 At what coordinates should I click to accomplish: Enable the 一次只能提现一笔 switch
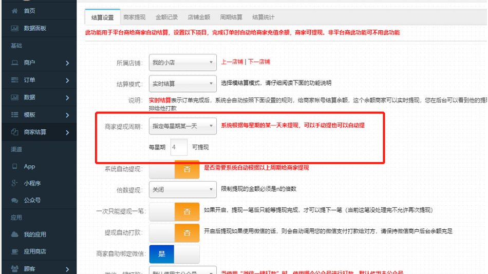pos(174,211)
